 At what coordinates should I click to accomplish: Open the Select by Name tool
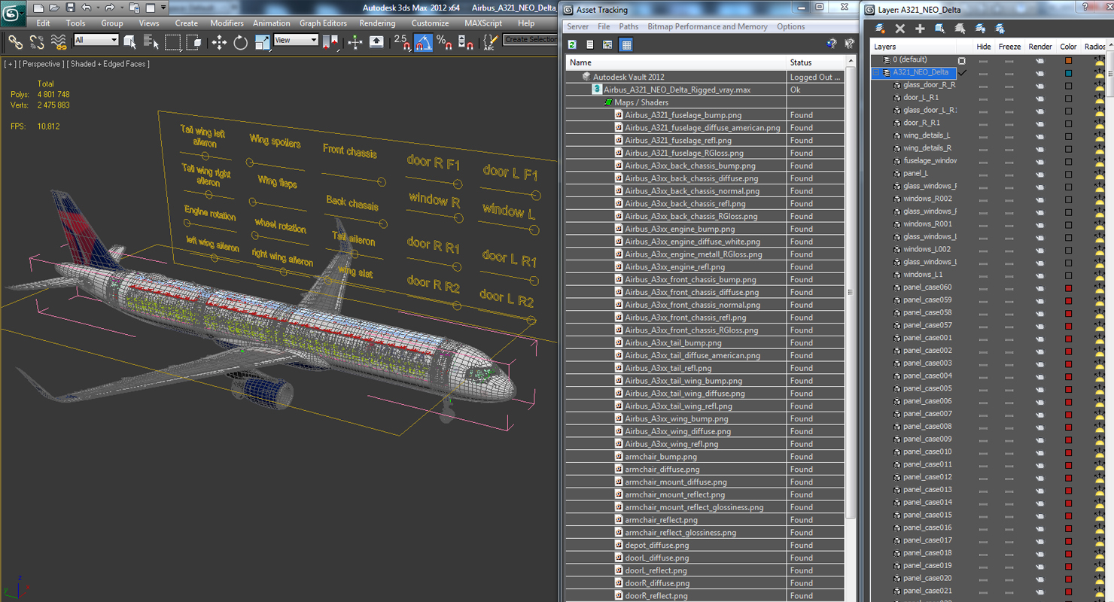coord(151,42)
